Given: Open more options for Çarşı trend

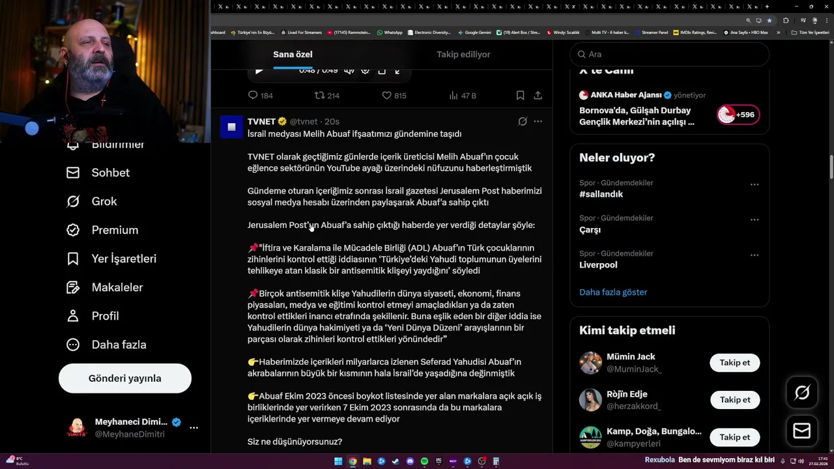Looking at the screenshot, I should coord(755,220).
